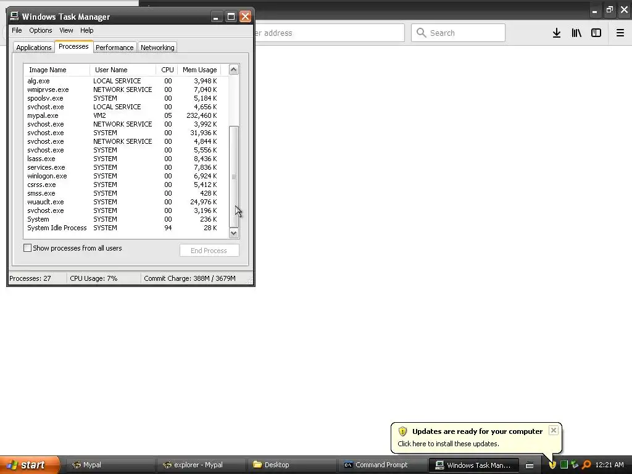Open the View menu
The height and width of the screenshot is (474, 632).
(x=66, y=30)
